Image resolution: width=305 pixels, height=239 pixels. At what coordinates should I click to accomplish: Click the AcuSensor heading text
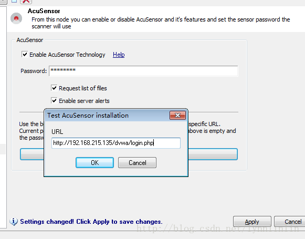pos(44,11)
